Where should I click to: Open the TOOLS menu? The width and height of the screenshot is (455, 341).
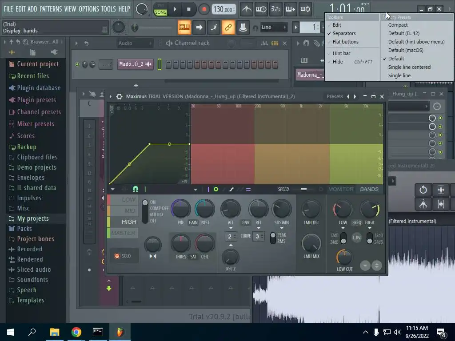[108, 9]
